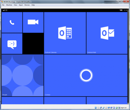The image size is (130, 110).
Task: Click the Outlook Mail label text
Action: tap(92, 52)
